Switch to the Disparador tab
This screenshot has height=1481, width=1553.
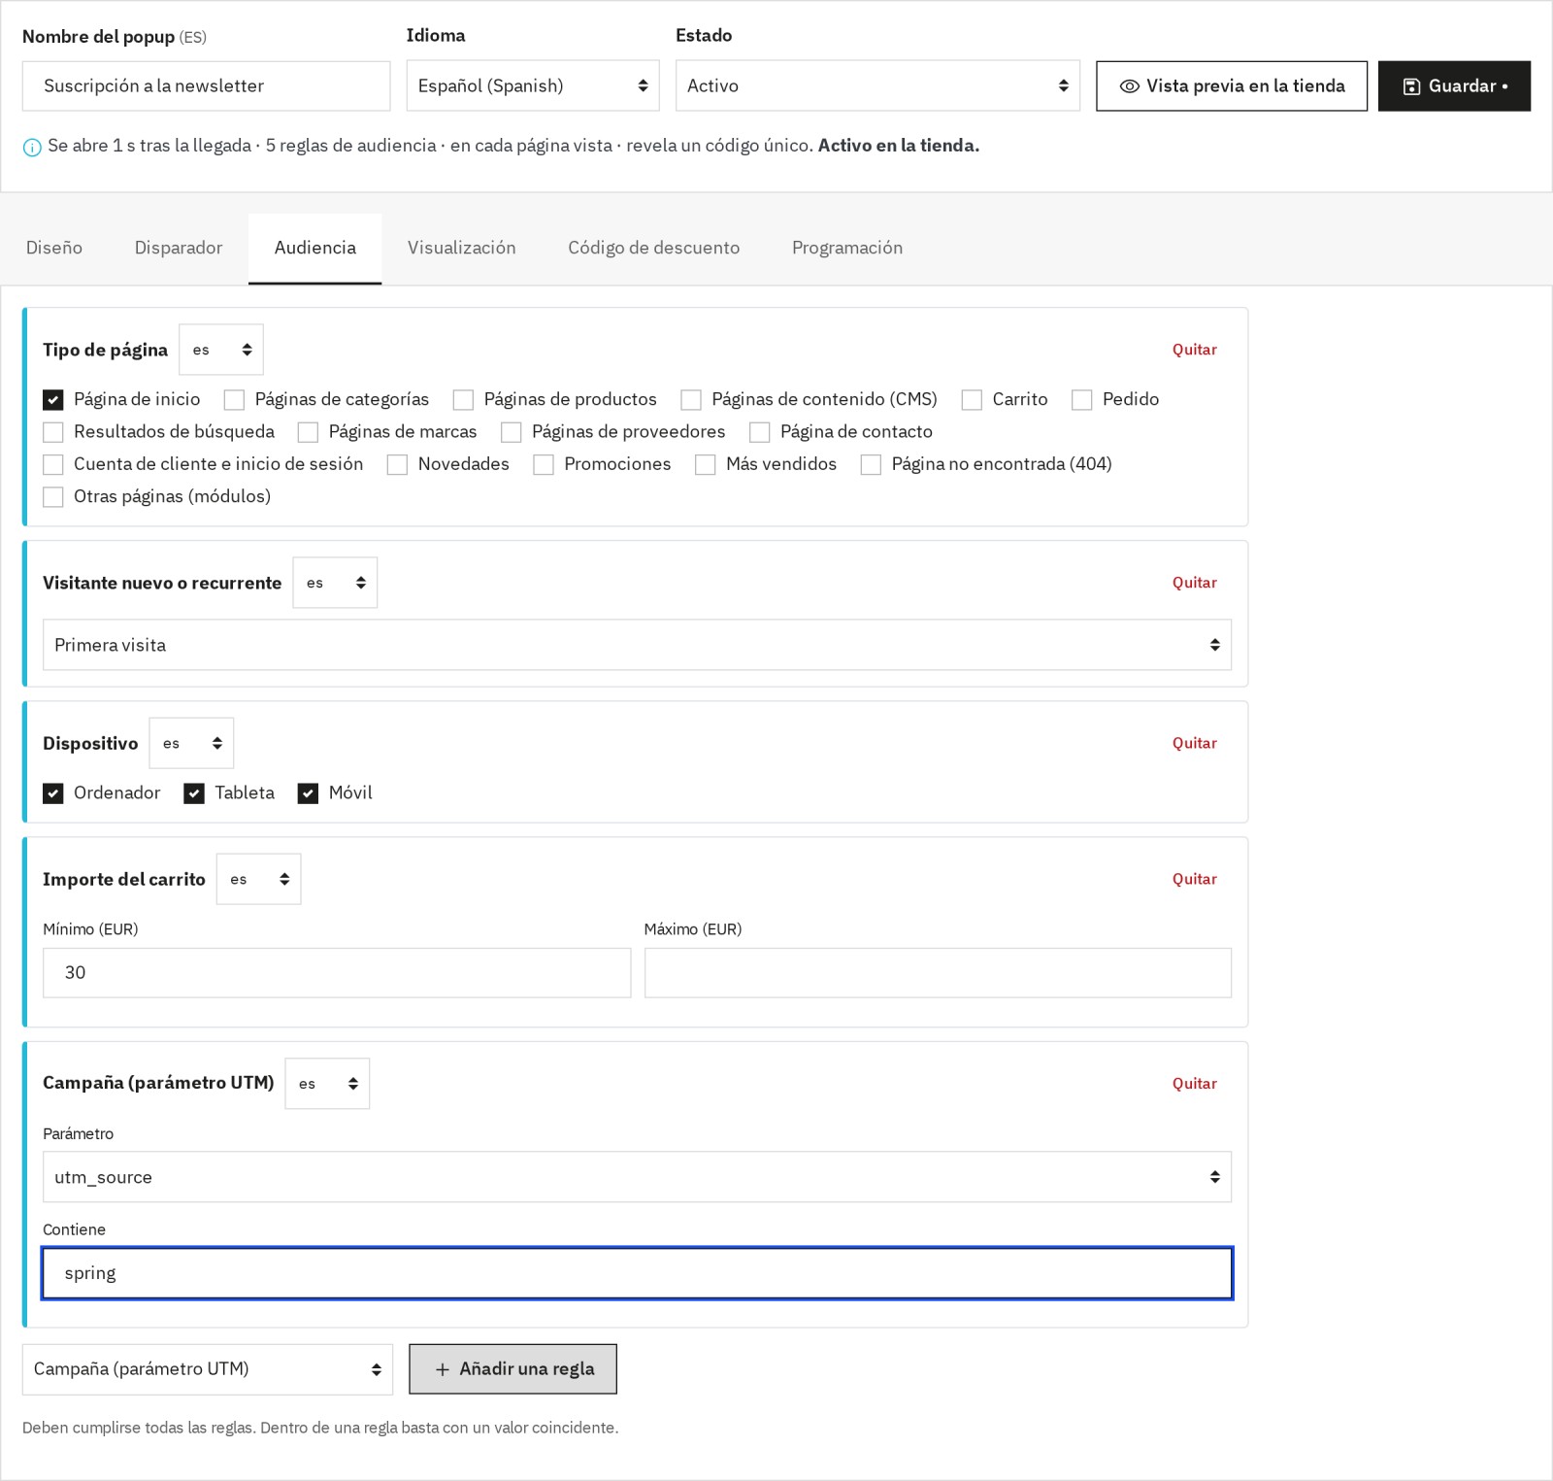[179, 248]
